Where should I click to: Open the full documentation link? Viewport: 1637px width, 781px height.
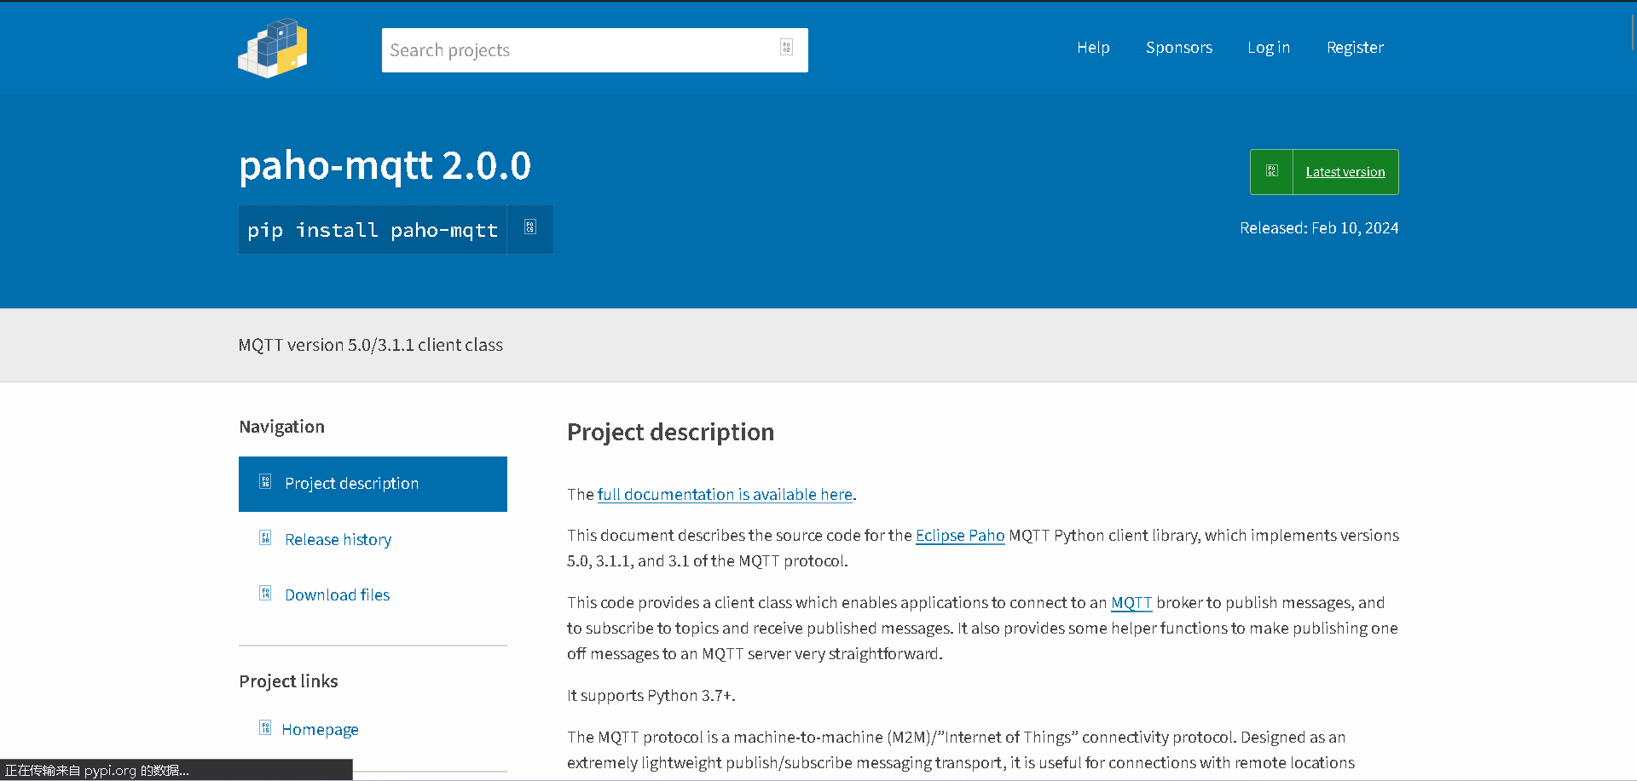(725, 495)
